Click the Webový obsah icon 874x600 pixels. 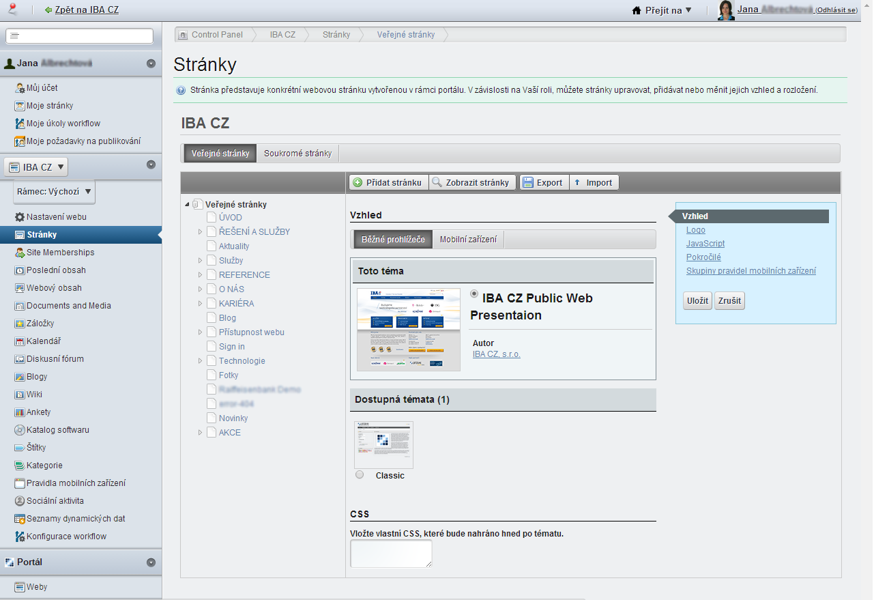pyautogui.click(x=20, y=288)
